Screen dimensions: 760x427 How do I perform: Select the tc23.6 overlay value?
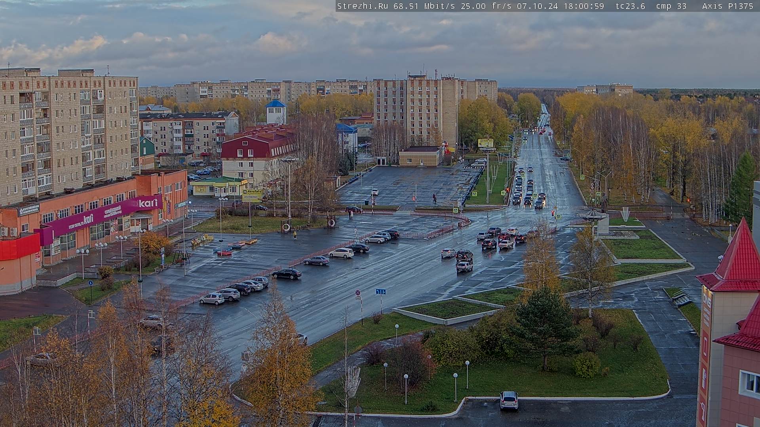(x=630, y=6)
